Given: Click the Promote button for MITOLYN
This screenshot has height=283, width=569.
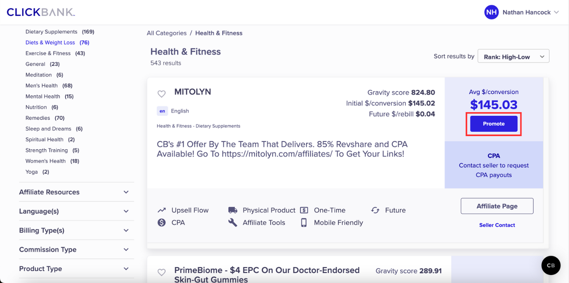Looking at the screenshot, I should coord(494,124).
